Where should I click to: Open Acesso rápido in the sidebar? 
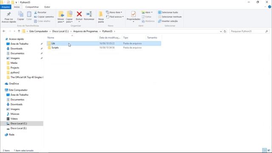click(x=16, y=39)
